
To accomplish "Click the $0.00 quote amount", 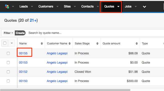I will tap(134, 63).
